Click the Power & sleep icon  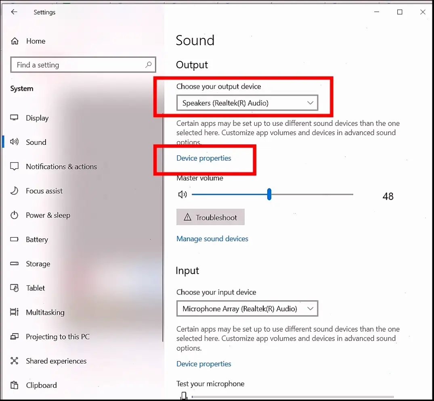[x=15, y=215]
